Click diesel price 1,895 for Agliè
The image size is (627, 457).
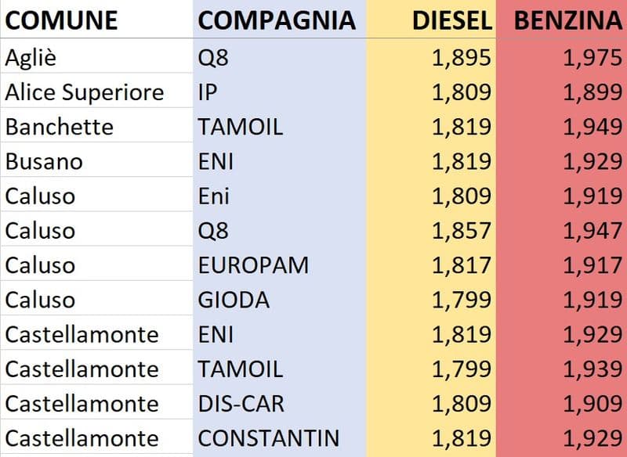[462, 58]
